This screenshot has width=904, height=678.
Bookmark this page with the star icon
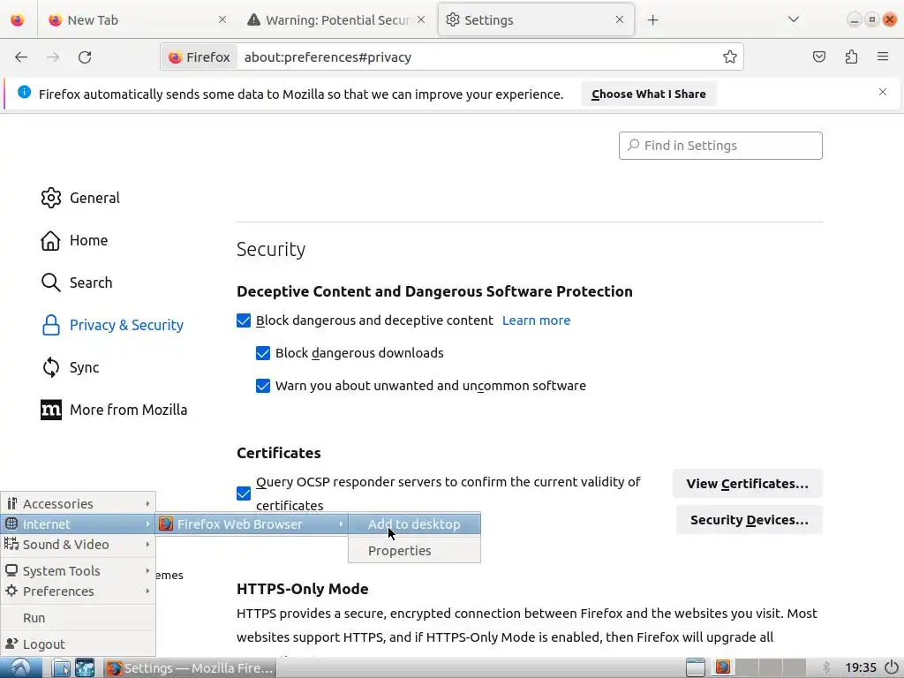tap(730, 57)
